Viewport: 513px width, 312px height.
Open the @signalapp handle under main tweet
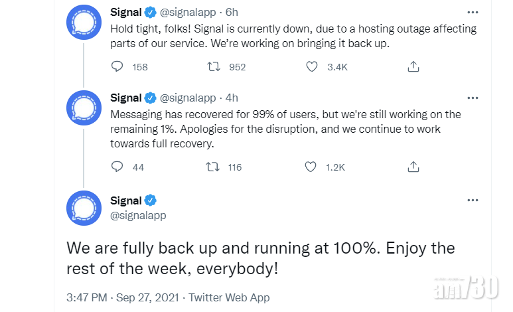pyautogui.click(x=138, y=215)
